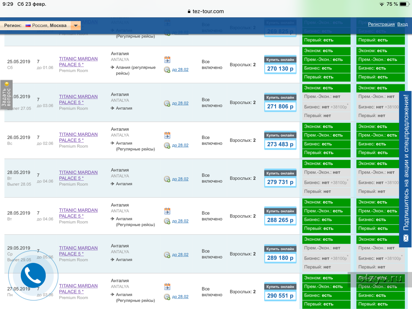This screenshot has width=412, height=309.
Task: Open the Задать вопрос side tab
Action: [6, 95]
